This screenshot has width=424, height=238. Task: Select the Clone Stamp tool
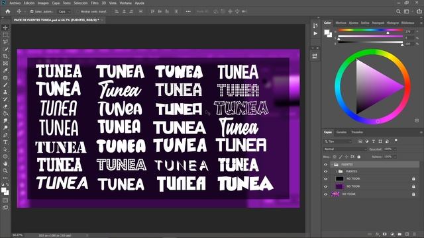click(5, 92)
